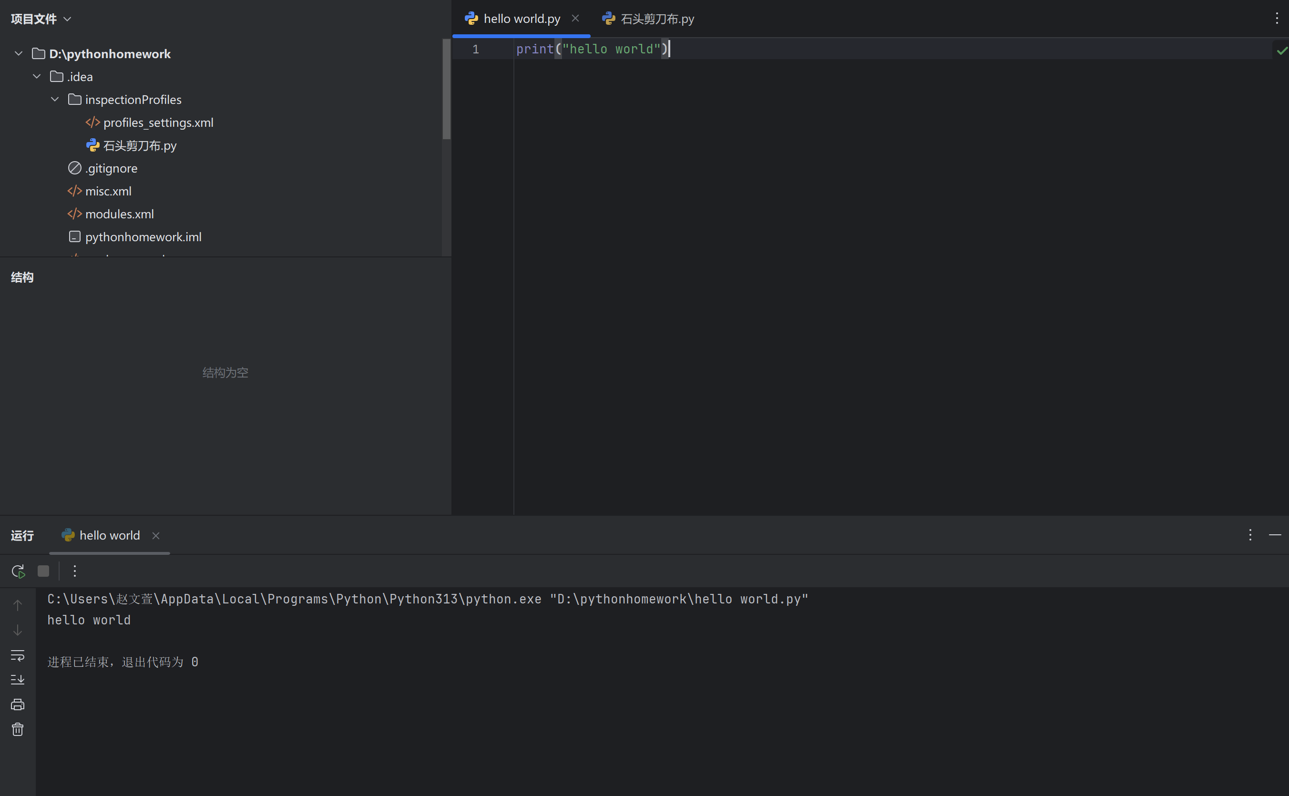Screen dimensions: 1289x796
Task: Collapse the .idea folder
Action: click(37, 76)
